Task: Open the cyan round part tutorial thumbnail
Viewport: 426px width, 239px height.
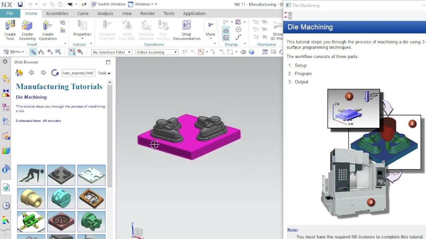Action: [61, 198]
